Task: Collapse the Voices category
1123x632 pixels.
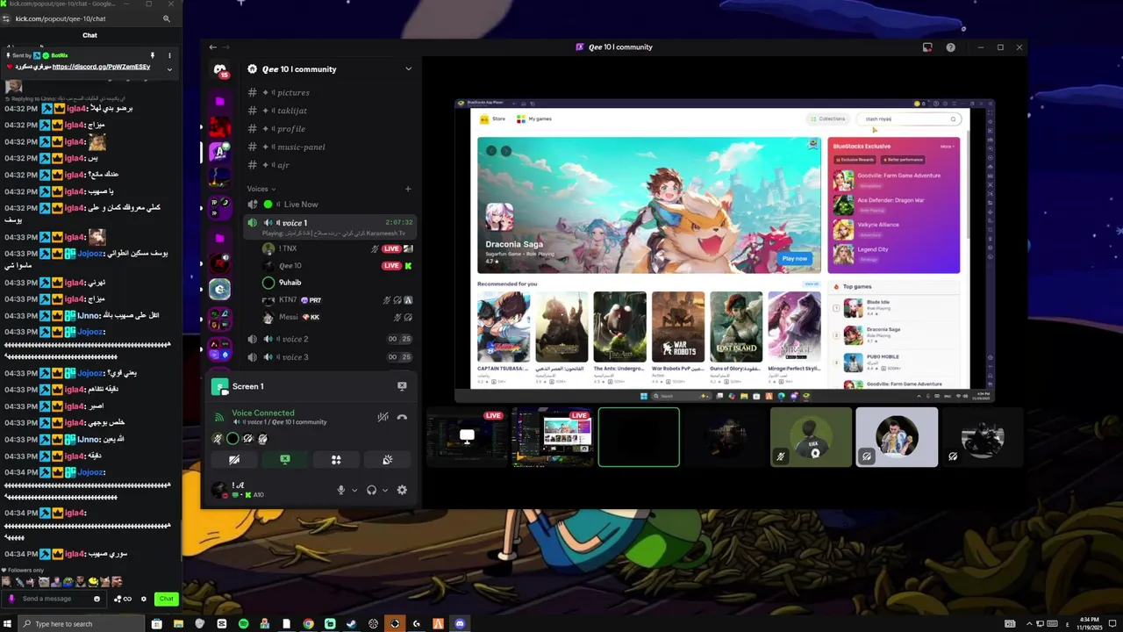Action: point(261,189)
